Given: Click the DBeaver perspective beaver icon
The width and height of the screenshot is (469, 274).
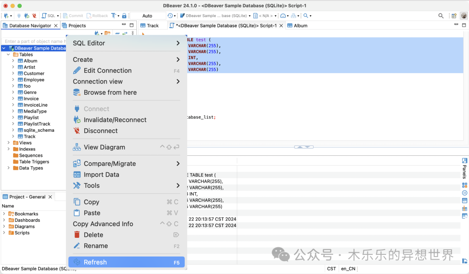Looking at the screenshot, I should (464, 16).
